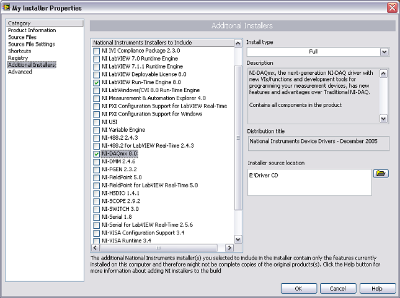This screenshot has width=400, height=298.
Task: Click the Cancel button
Action: (338, 289)
